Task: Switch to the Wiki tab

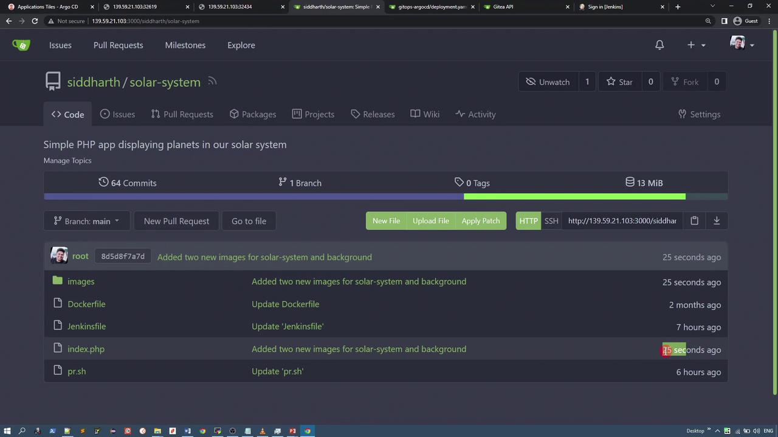Action: pos(425,114)
